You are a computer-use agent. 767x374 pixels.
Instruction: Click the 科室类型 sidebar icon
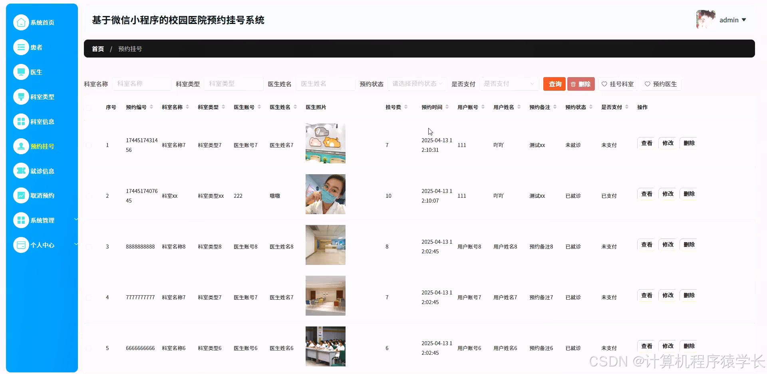pyautogui.click(x=21, y=97)
